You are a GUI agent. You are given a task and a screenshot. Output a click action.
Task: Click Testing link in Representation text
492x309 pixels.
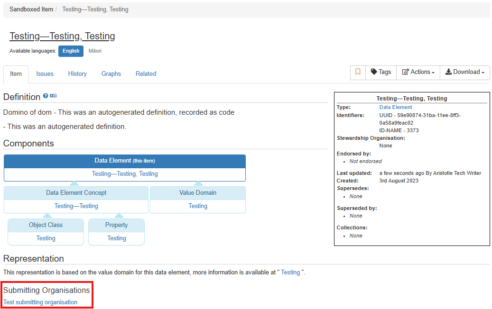tap(290, 273)
